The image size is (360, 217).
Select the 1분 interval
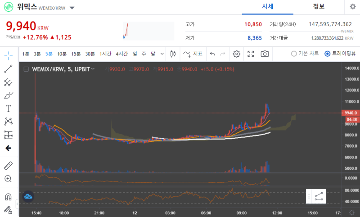click(26, 54)
